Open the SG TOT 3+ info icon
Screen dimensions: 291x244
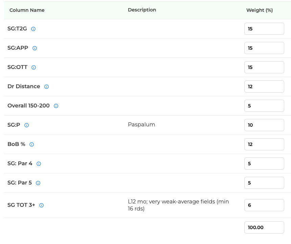pos(41,205)
